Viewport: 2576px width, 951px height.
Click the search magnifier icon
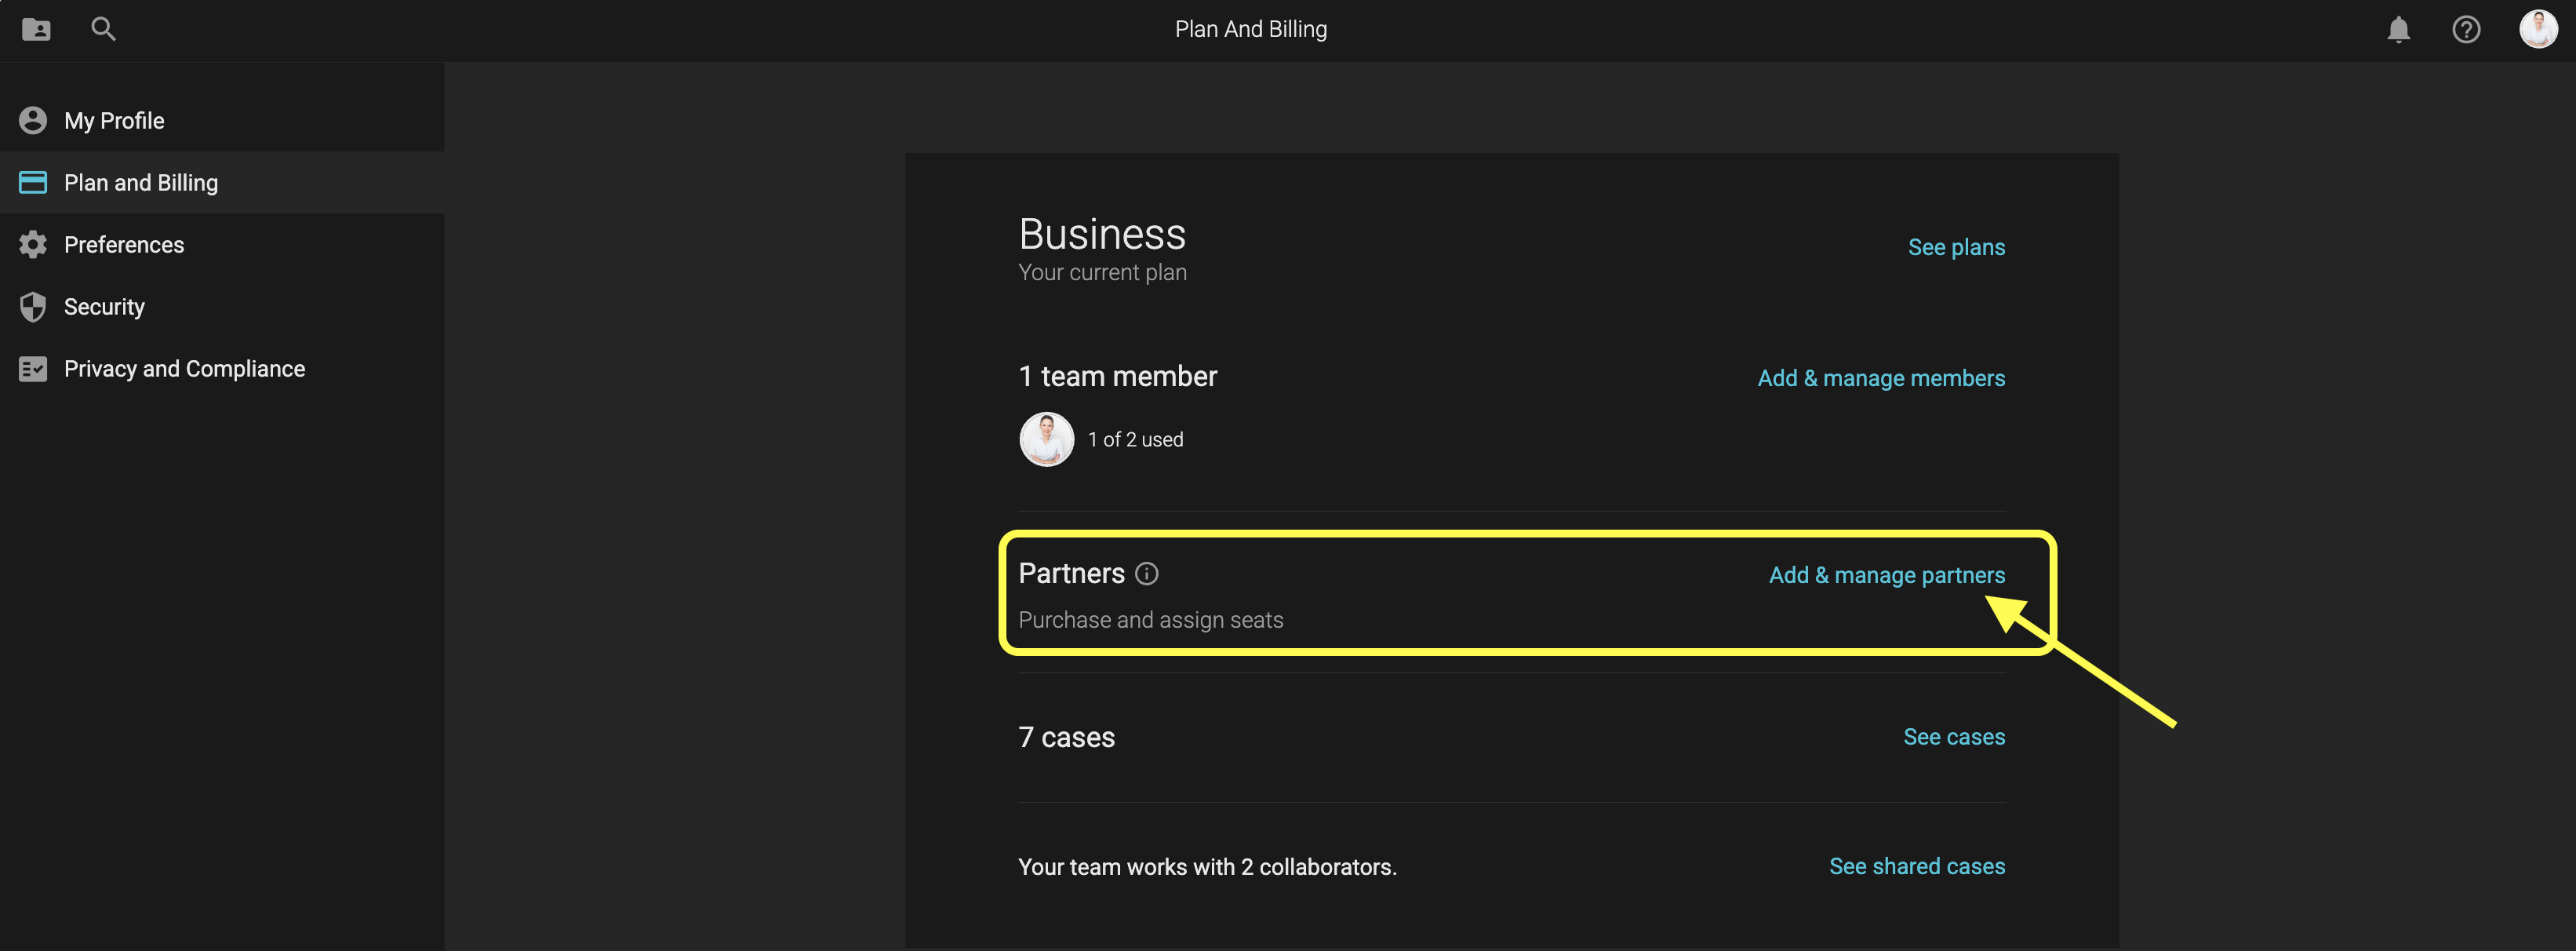click(103, 29)
